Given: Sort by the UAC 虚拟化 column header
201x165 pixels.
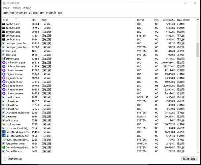Looking at the screenshot, I should (x=186, y=20).
